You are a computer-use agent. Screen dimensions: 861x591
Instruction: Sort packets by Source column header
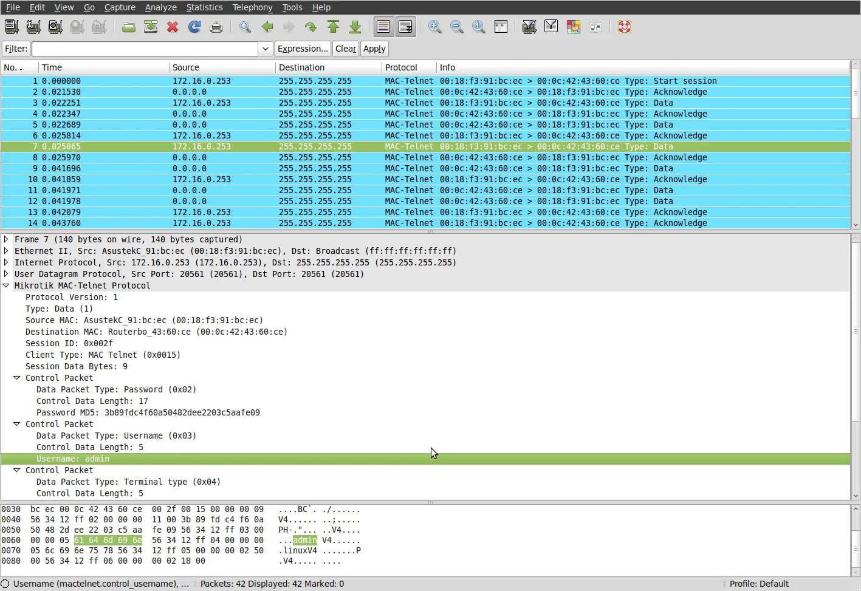click(x=222, y=67)
